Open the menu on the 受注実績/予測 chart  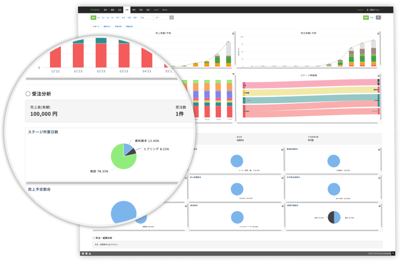[378, 34]
